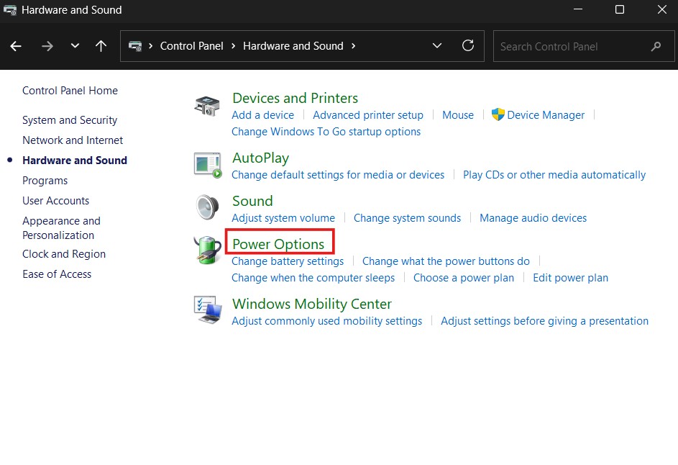This screenshot has width=678, height=465.
Task: Click Adjust settings before giving a presentation
Action: pyautogui.click(x=544, y=321)
